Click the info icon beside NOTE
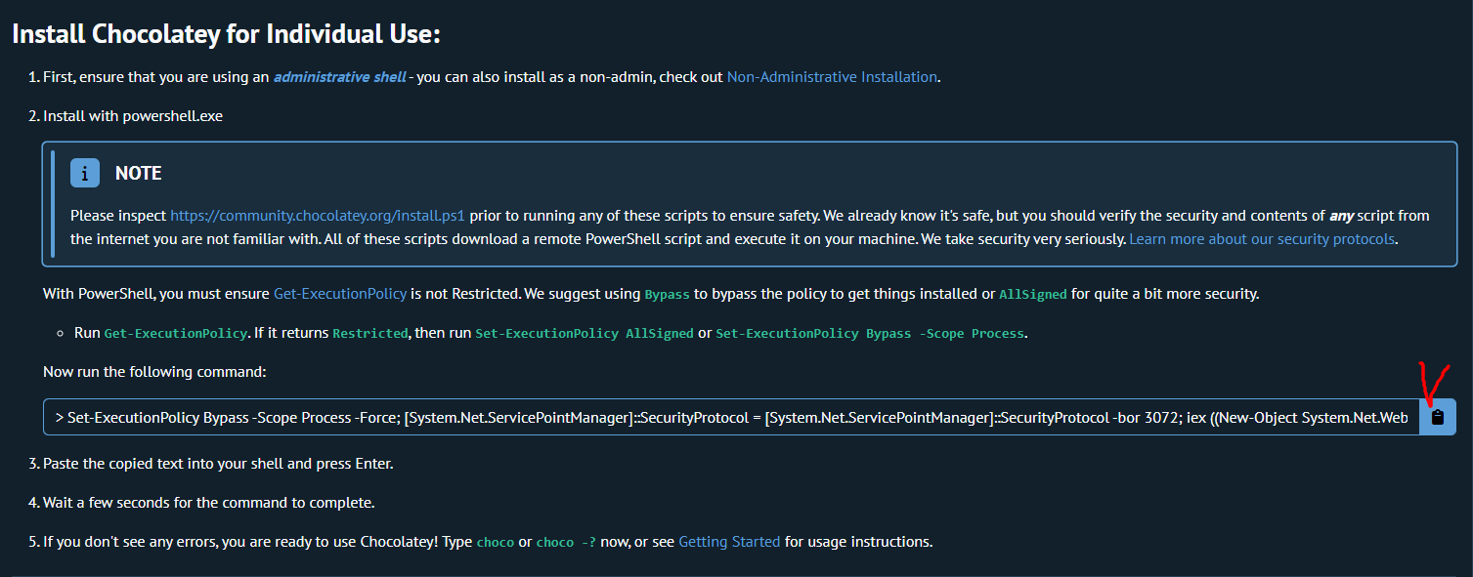Viewport: 1473px width, 577px height. tap(85, 173)
